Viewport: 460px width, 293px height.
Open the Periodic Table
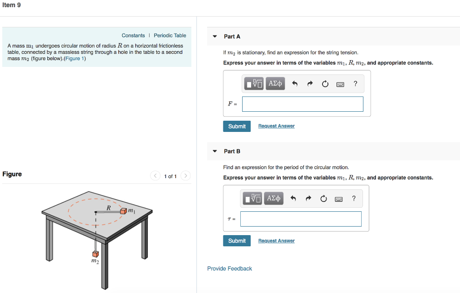(x=170, y=35)
